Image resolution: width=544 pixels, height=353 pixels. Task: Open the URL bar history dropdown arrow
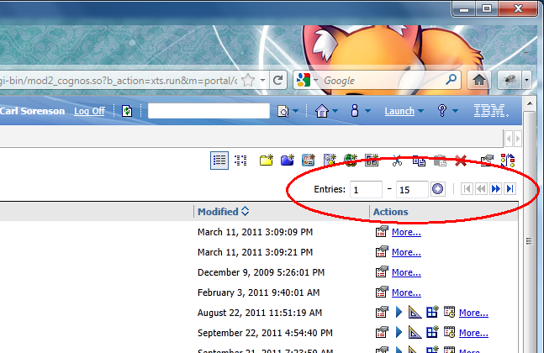pyautogui.click(x=263, y=81)
